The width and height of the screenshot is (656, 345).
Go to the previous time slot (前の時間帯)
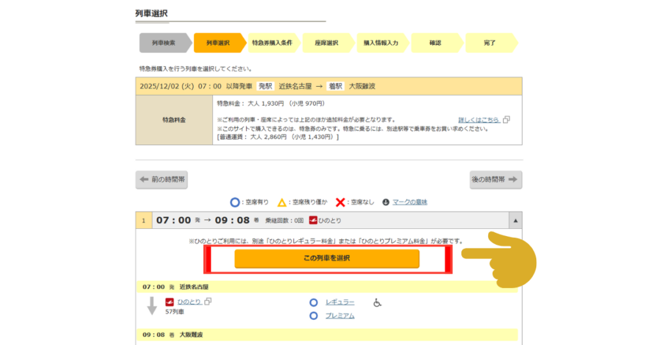[161, 180]
